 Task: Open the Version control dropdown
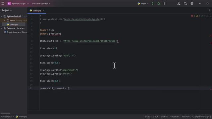41,4
